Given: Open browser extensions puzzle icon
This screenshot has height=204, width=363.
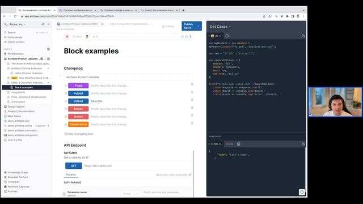Looking at the screenshot, I should tap(288, 16).
